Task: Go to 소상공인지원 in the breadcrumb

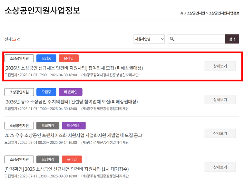Action: click(196, 13)
